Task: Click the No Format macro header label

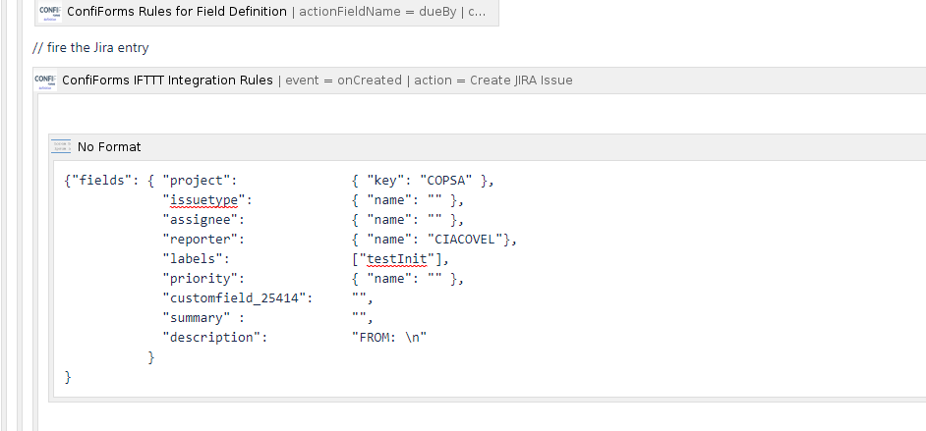Action: coord(109,147)
